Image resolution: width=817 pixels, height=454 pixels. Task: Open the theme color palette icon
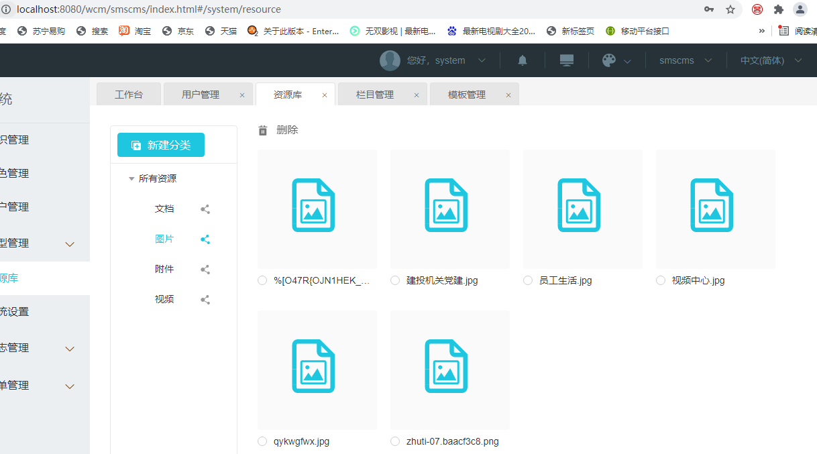point(608,60)
